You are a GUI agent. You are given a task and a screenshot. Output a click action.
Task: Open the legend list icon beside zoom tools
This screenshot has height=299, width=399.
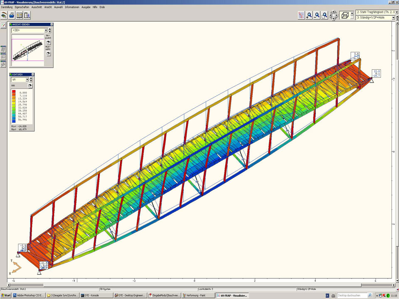[x=301, y=15]
